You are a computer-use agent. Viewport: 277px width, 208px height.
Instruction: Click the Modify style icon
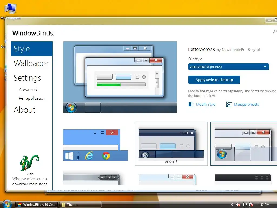pyautogui.click(x=191, y=104)
